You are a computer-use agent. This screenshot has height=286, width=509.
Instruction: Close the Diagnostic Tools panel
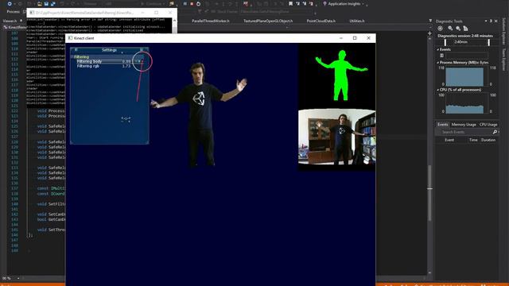496,21
